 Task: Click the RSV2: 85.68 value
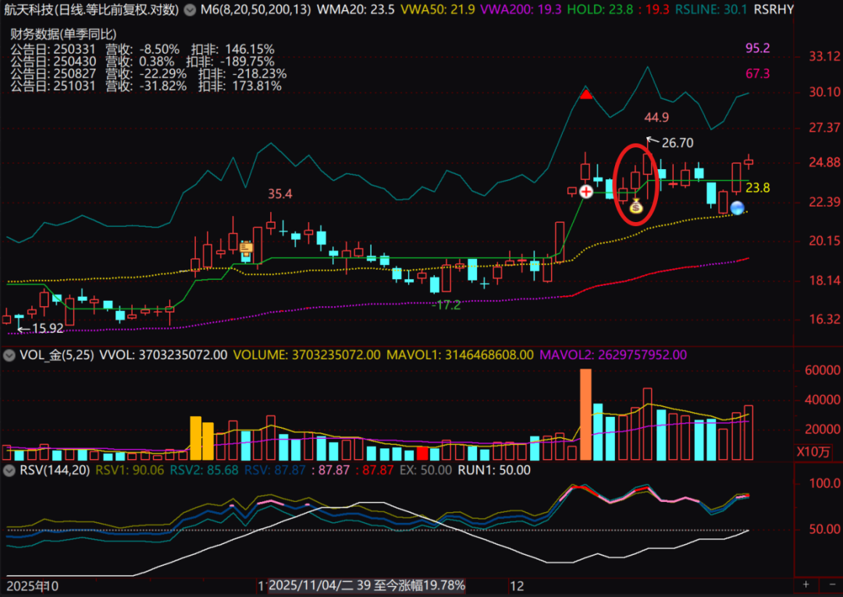(205, 470)
